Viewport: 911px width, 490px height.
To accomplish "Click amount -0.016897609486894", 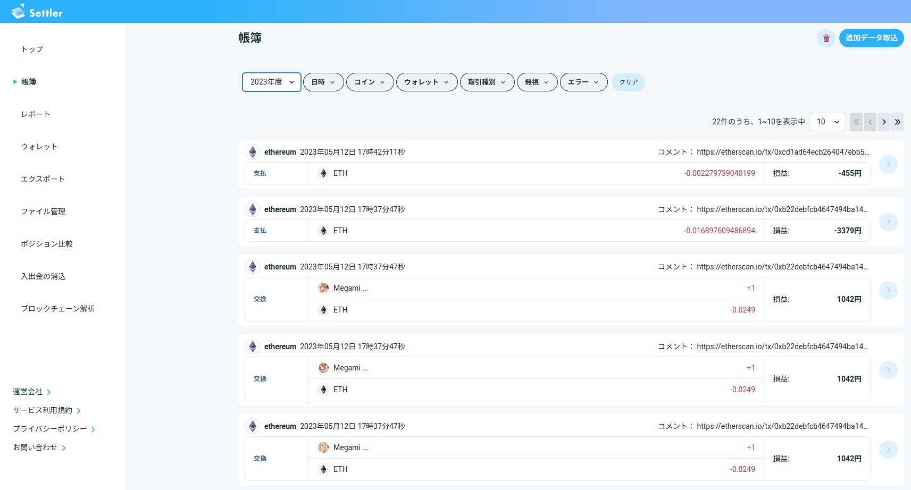I will click(x=720, y=231).
